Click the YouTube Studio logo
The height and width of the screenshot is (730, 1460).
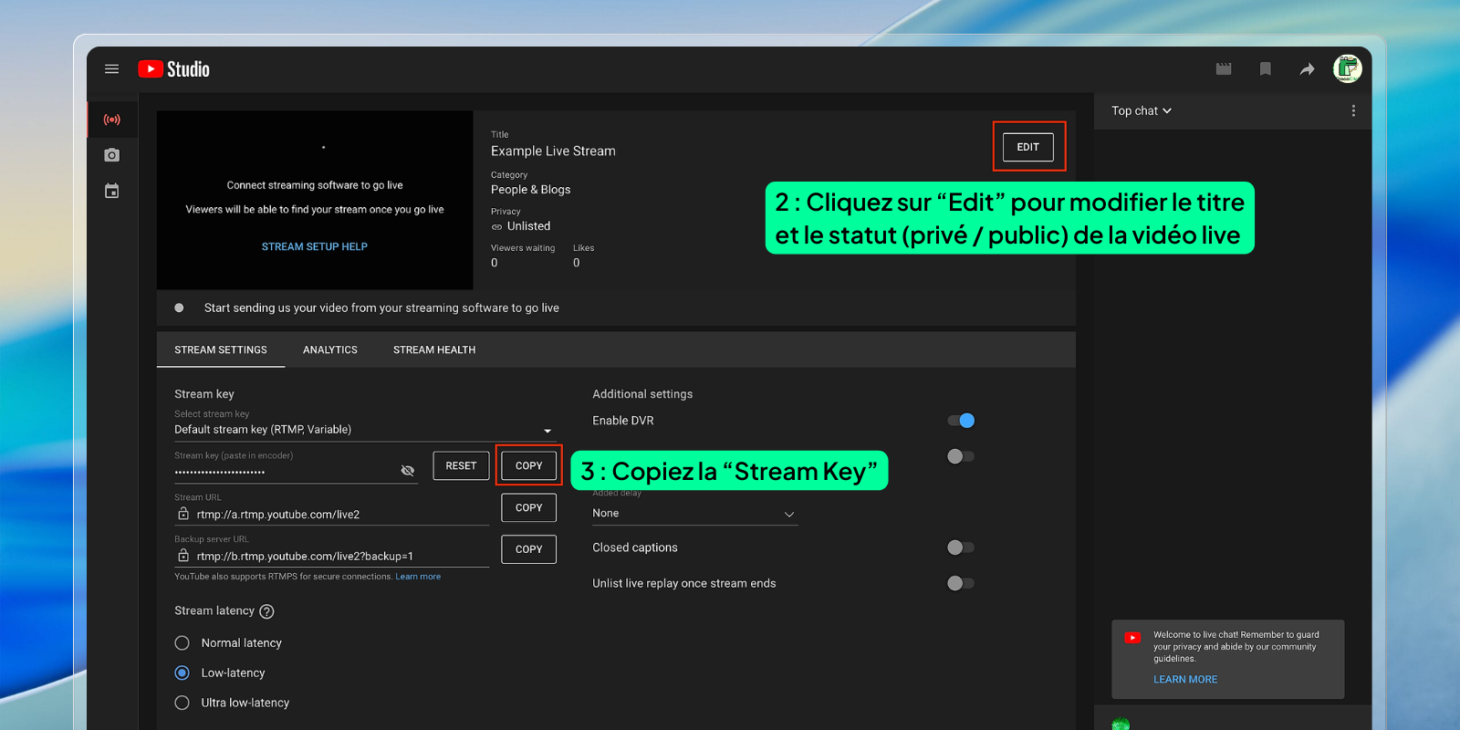tap(174, 69)
